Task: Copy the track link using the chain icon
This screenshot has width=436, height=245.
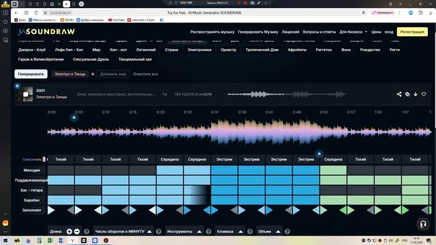Action: coord(407,94)
